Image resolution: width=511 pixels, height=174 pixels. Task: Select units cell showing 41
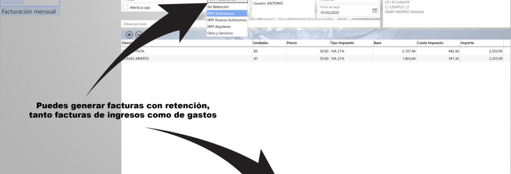269,58
